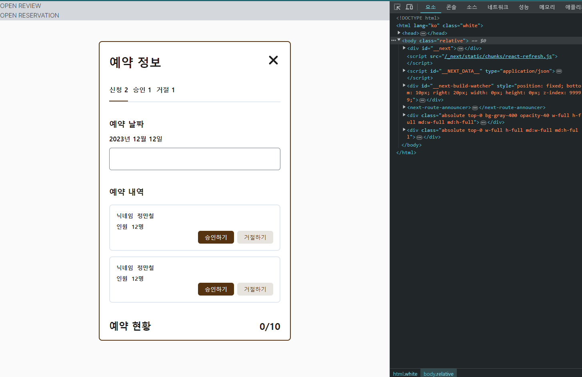
Task: Collapse the body class relative node
Action: (x=399, y=40)
